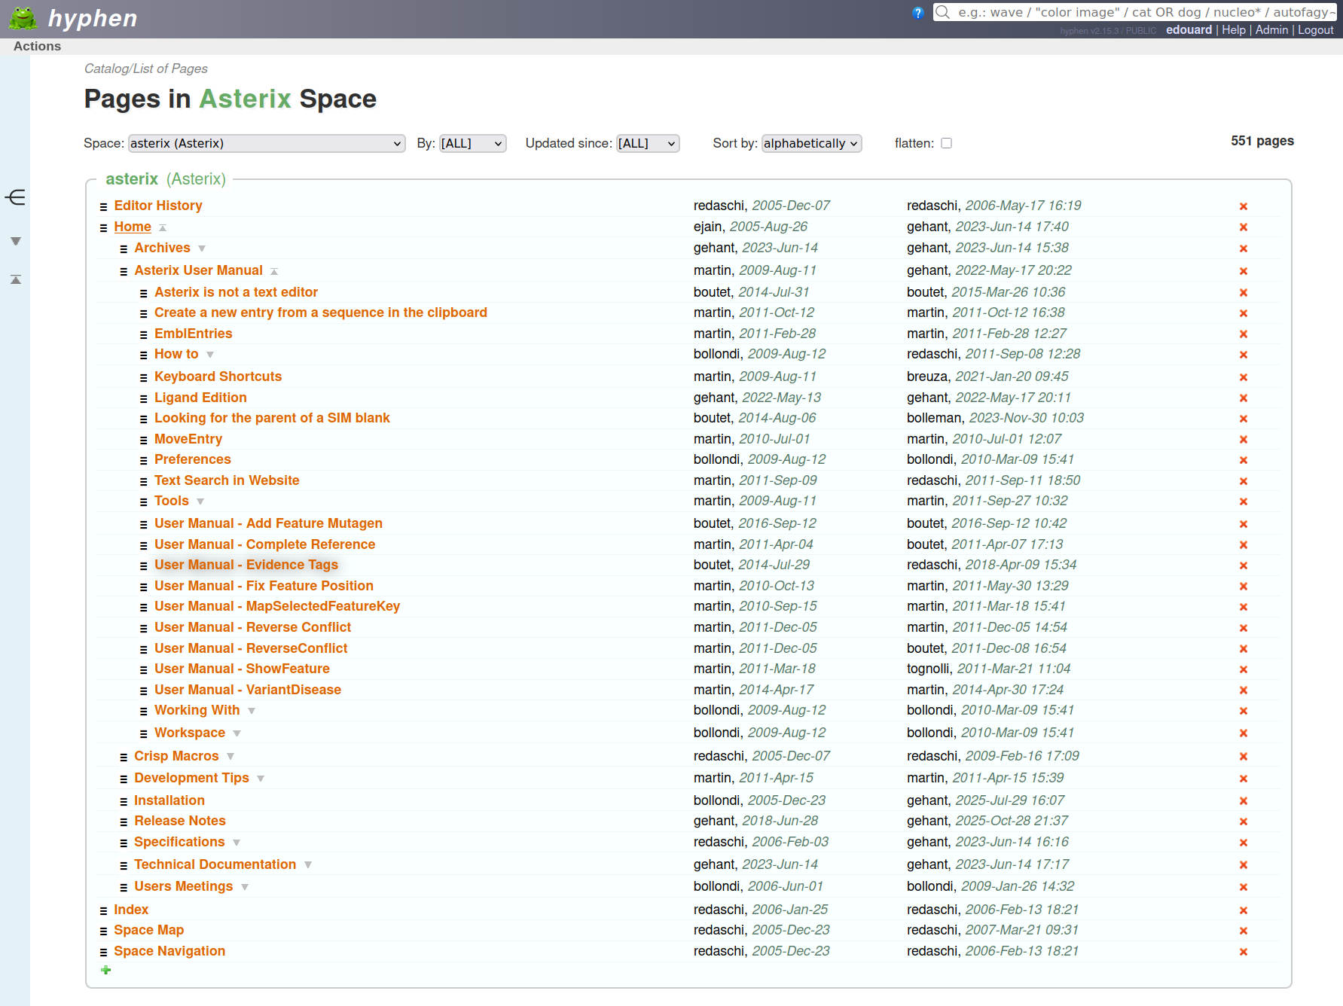
Task: Open the Home page link
Action: pos(133,227)
